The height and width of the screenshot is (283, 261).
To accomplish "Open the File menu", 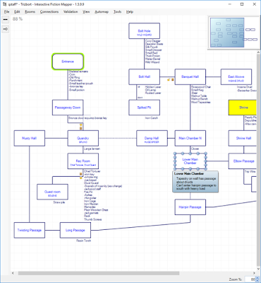I will [6, 11].
